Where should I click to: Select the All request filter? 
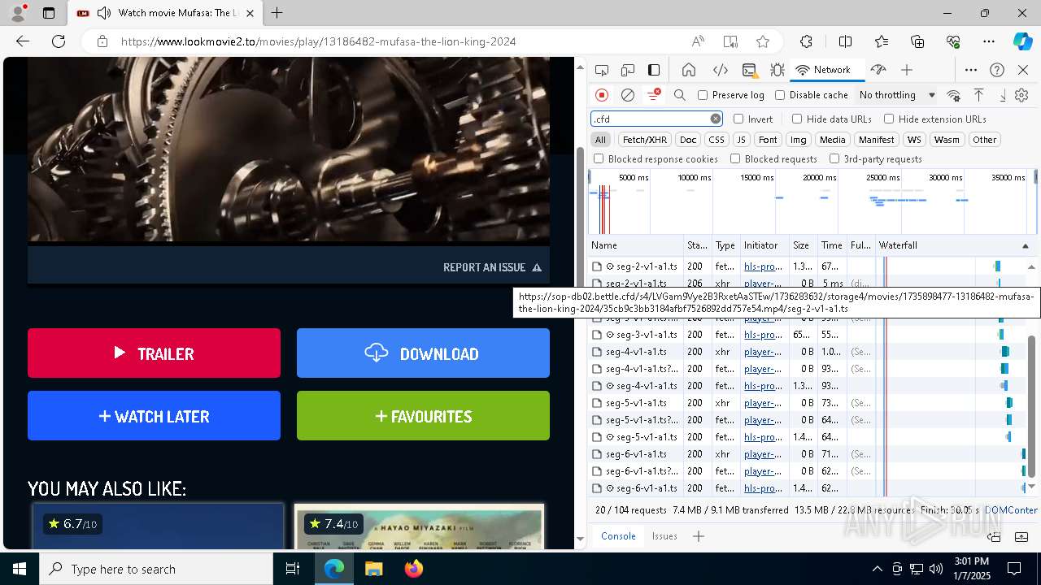(x=600, y=140)
